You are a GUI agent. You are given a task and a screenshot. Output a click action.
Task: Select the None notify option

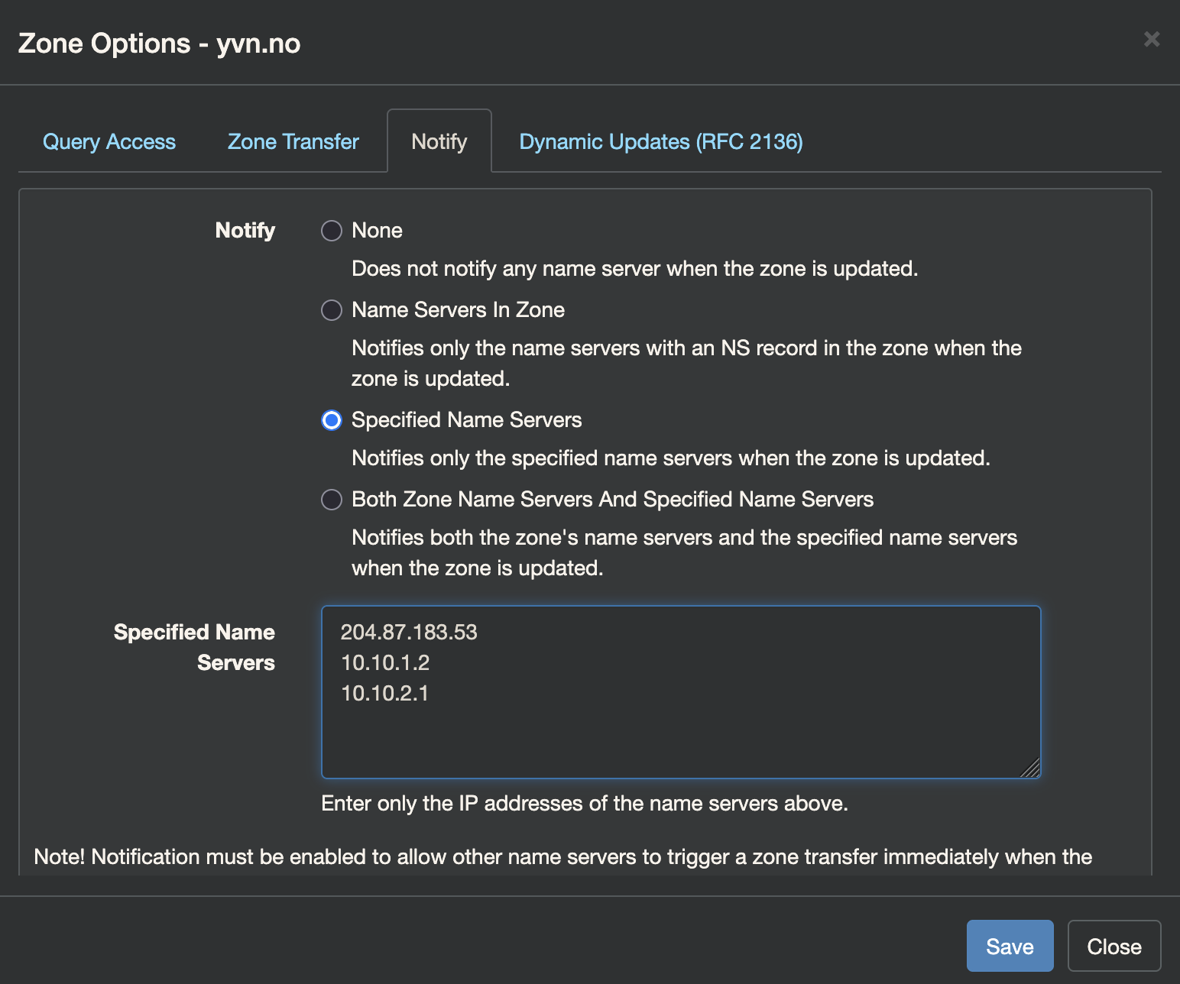tap(331, 231)
